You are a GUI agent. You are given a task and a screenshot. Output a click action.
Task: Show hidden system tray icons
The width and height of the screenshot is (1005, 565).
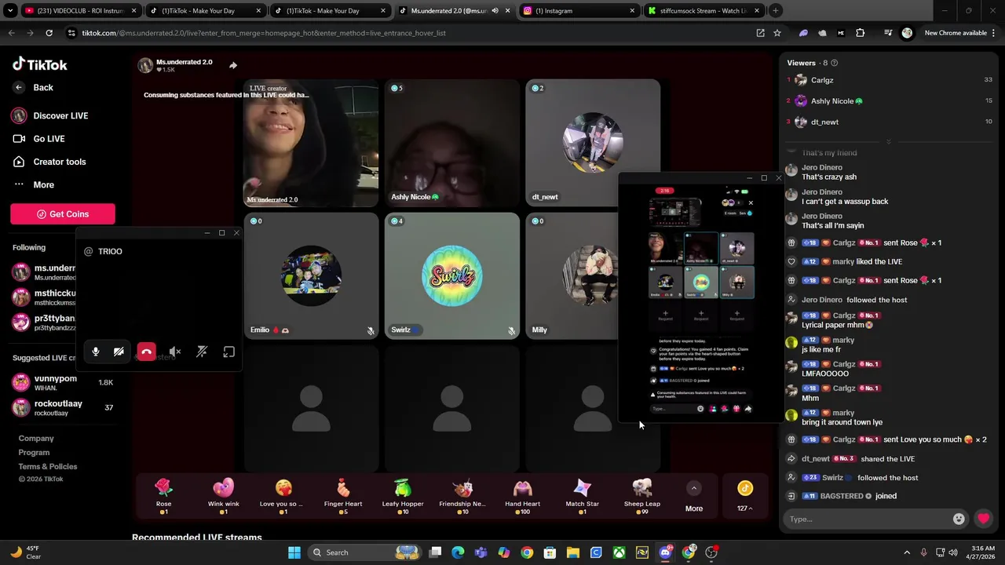coord(907,552)
